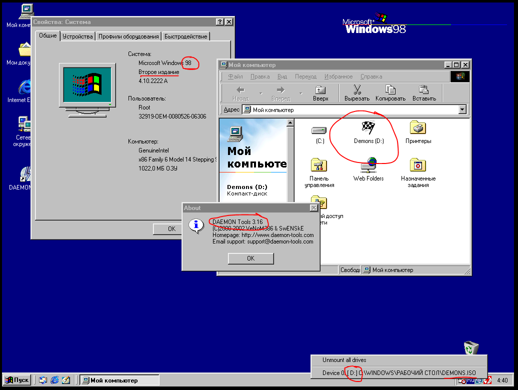Click the Вставить toolbar icon
The width and height of the screenshot is (518, 390).
pyautogui.click(x=424, y=93)
